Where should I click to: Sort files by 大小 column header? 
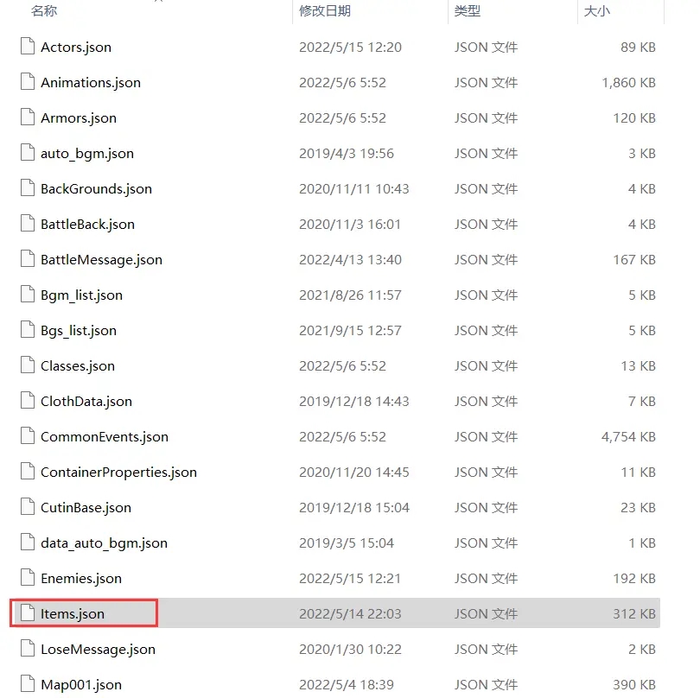597,10
